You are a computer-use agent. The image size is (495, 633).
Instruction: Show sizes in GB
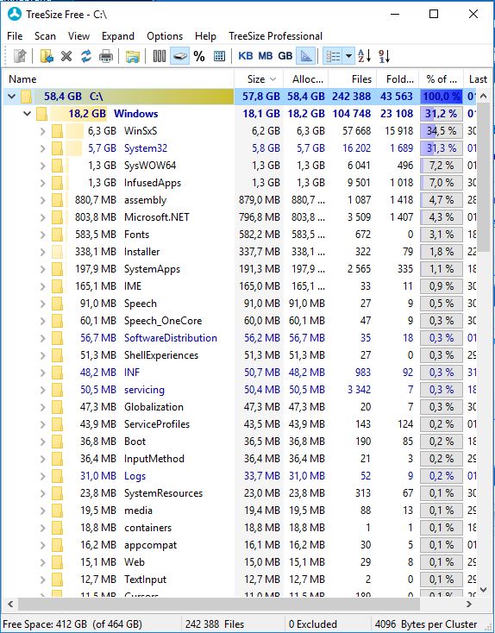tap(285, 56)
